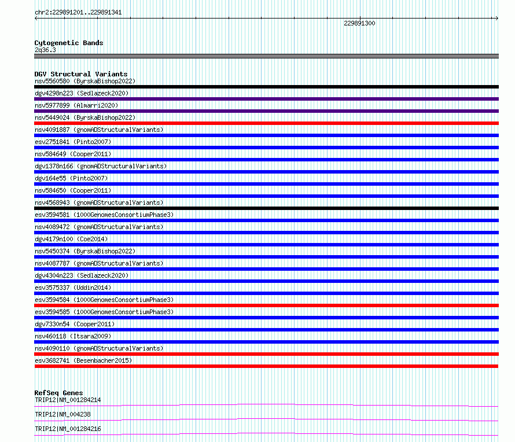
Task: Open variant esv2751841 (Pinto2007)
Action: point(73,142)
